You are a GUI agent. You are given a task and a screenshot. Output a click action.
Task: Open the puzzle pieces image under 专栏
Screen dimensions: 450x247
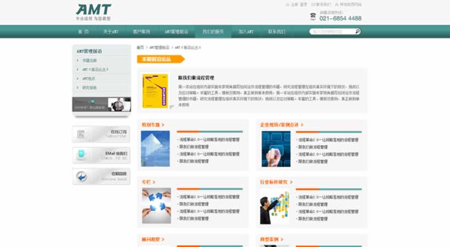(156, 205)
